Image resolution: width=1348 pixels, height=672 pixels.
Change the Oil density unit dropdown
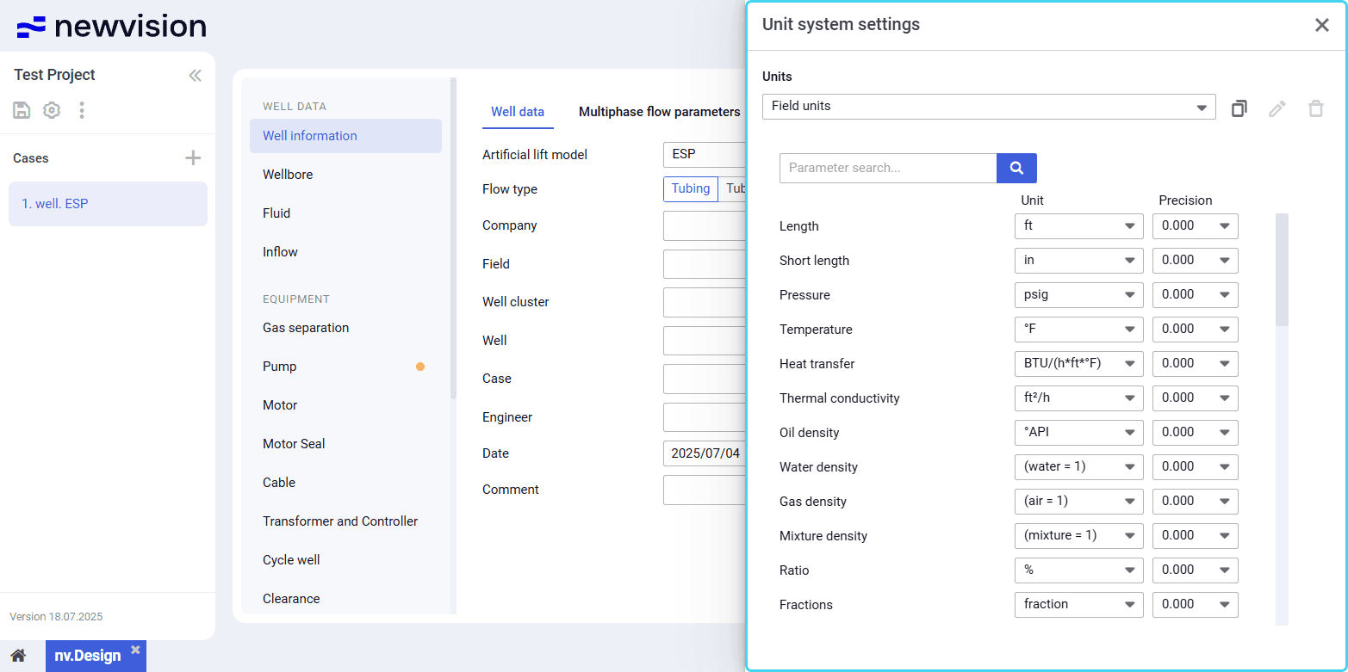coord(1078,433)
